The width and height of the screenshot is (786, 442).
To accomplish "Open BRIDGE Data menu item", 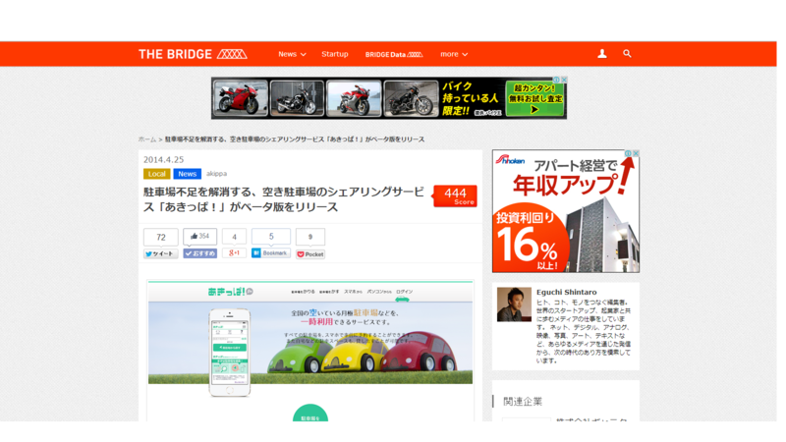I will pyautogui.click(x=394, y=54).
